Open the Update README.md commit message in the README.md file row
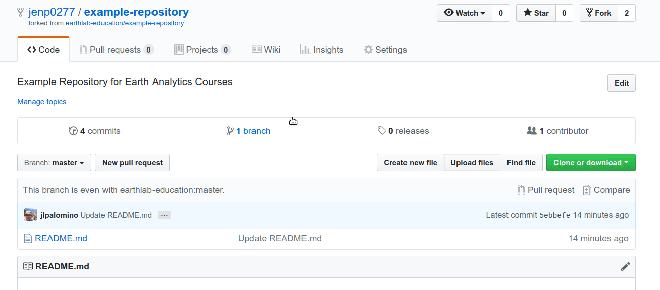 (x=280, y=238)
